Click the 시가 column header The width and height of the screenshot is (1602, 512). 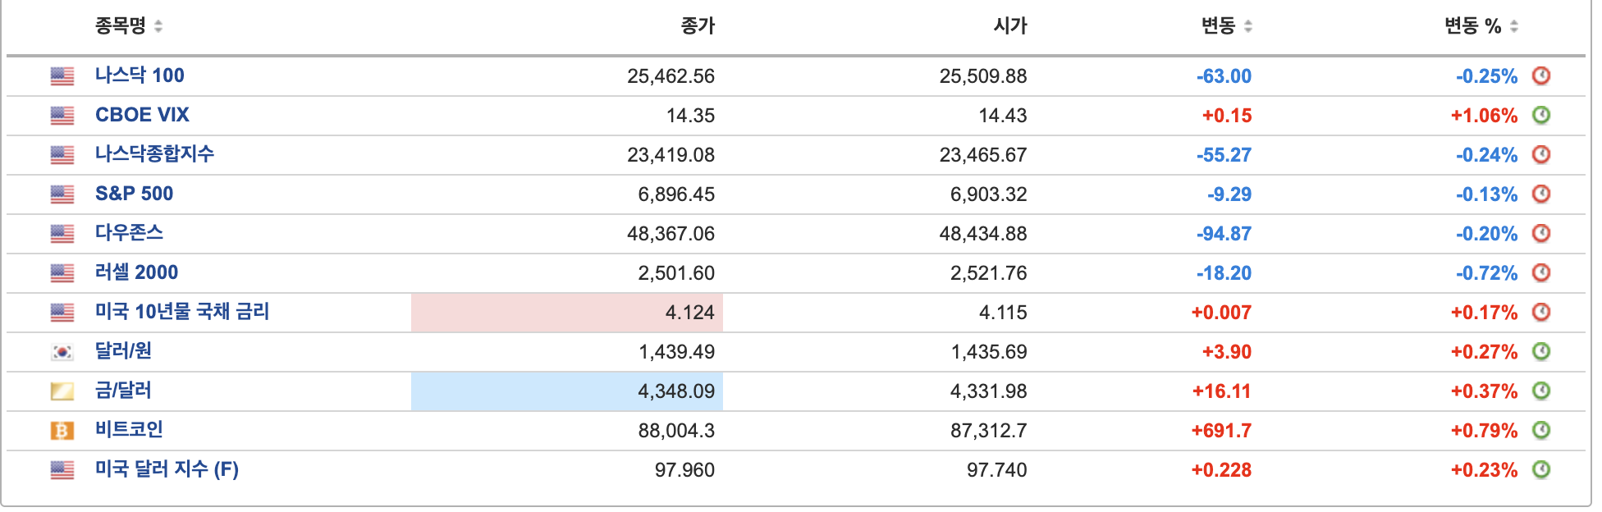click(x=1010, y=26)
